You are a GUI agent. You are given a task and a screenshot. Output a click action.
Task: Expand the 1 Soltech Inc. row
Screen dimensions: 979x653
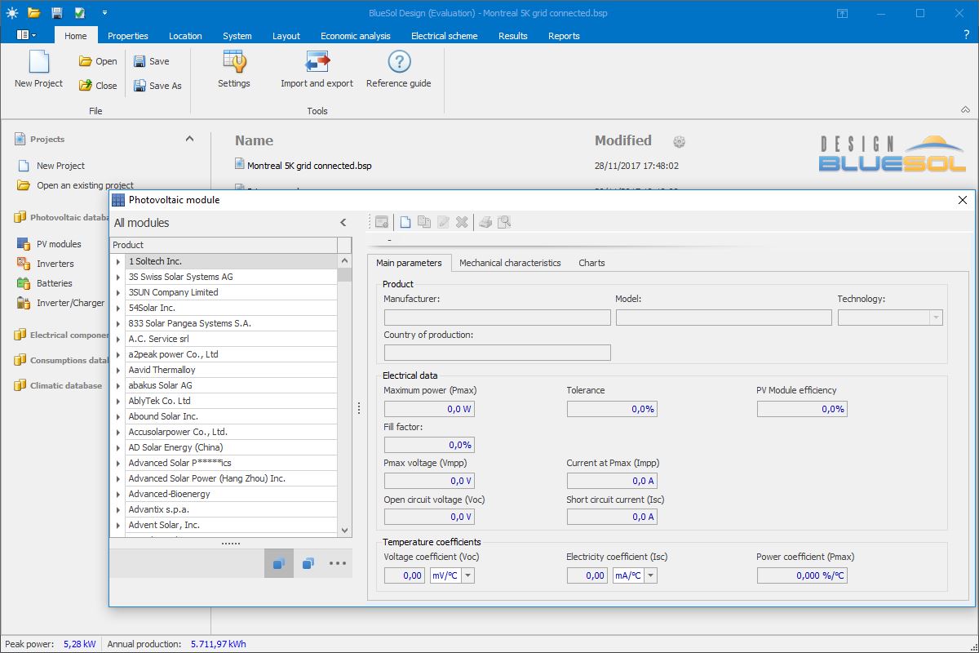tap(118, 261)
